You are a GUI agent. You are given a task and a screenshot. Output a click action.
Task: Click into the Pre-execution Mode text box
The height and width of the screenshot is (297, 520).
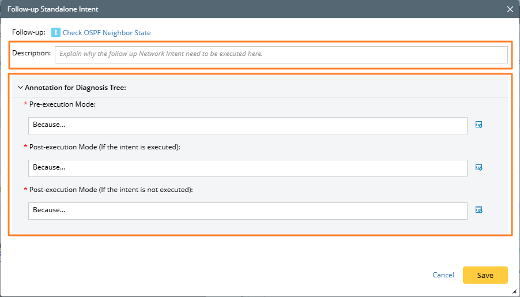click(247, 125)
